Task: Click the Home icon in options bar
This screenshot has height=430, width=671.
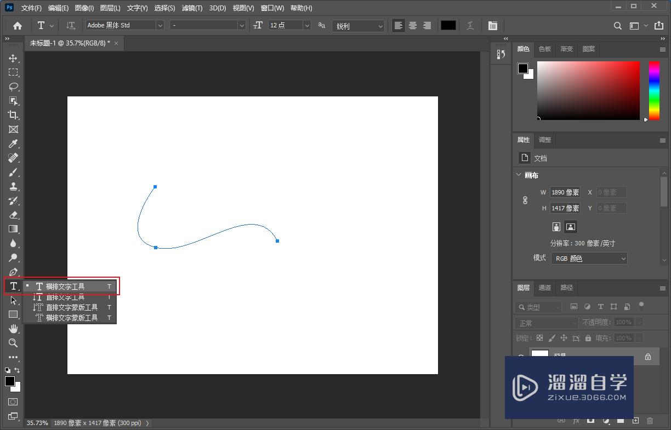Action: tap(18, 25)
